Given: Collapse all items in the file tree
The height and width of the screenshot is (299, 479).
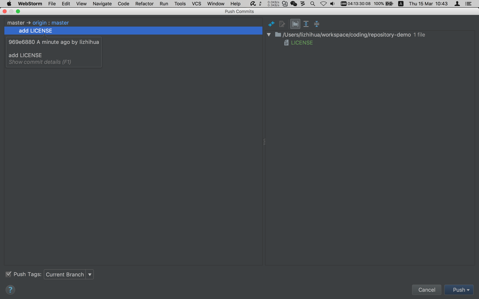Looking at the screenshot, I should click(316, 24).
